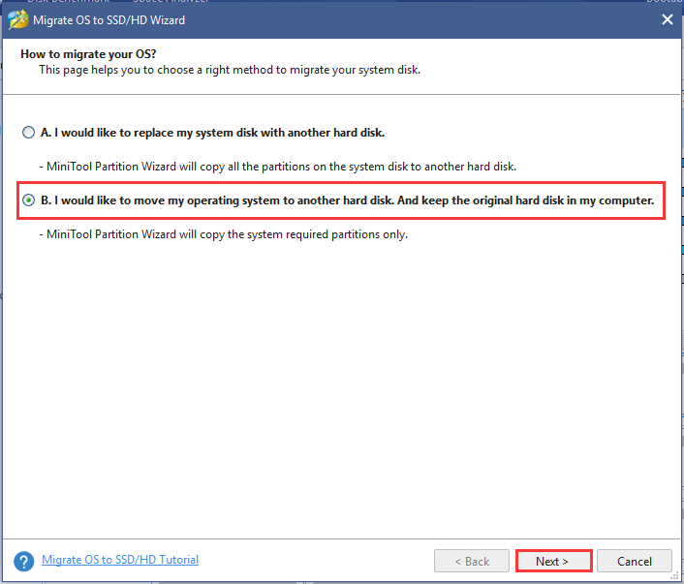Click the blue help question mark icon

tap(24, 562)
